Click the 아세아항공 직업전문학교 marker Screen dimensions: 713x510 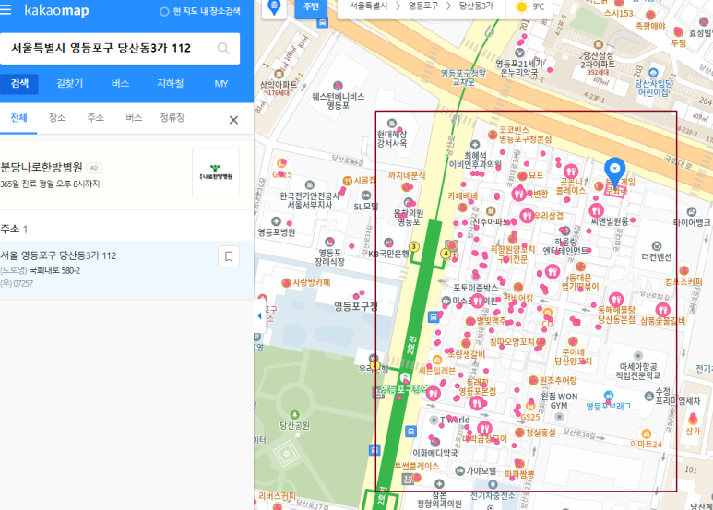point(638,355)
